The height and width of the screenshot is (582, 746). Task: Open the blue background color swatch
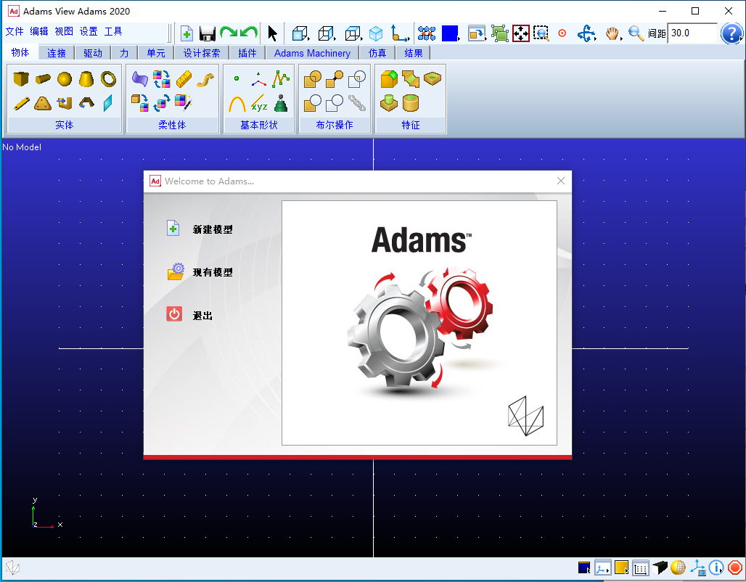click(450, 33)
